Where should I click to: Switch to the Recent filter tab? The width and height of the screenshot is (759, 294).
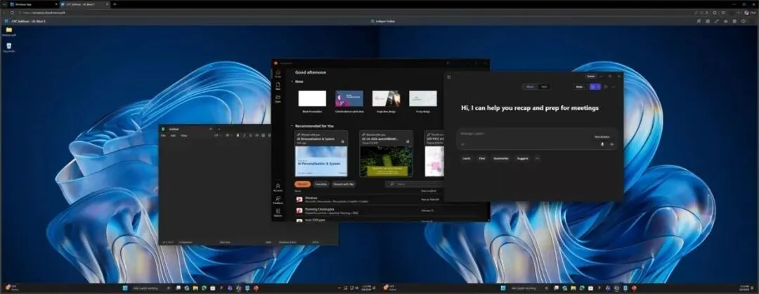[x=302, y=185]
